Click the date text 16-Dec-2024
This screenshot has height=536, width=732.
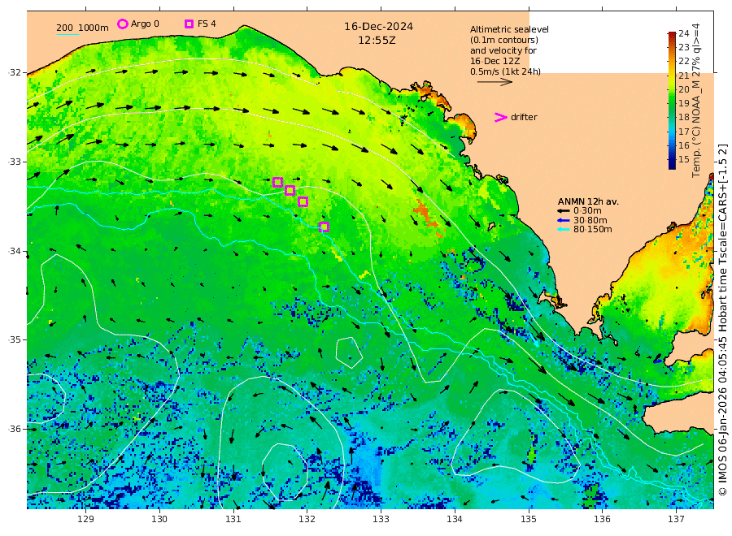click(x=378, y=27)
